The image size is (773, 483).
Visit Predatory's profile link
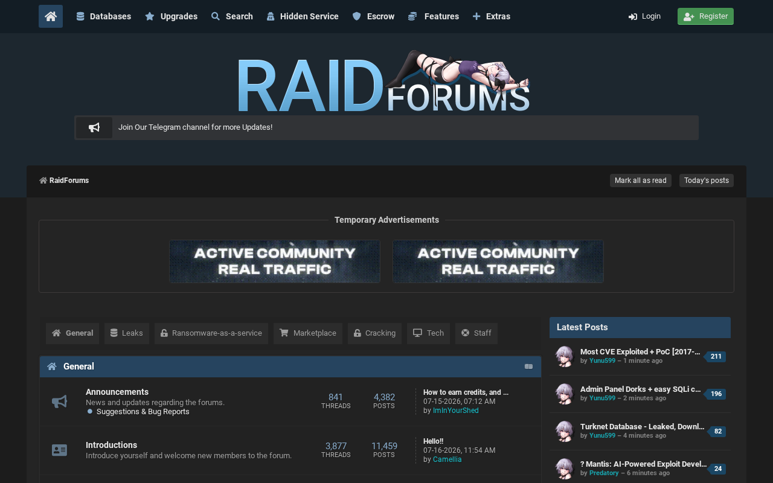[604, 473]
